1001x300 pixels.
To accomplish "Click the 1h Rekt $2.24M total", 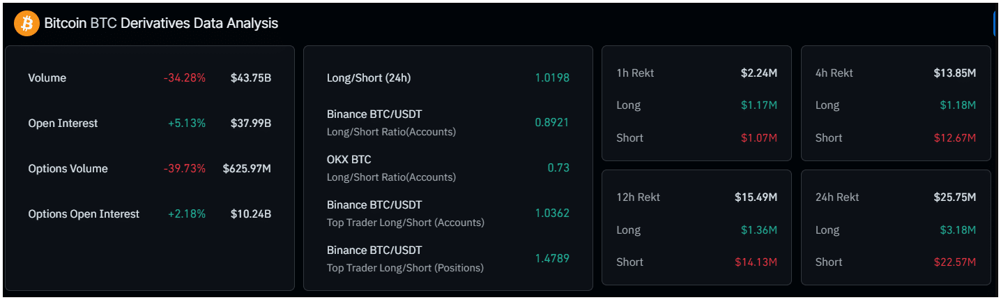I will (x=759, y=73).
